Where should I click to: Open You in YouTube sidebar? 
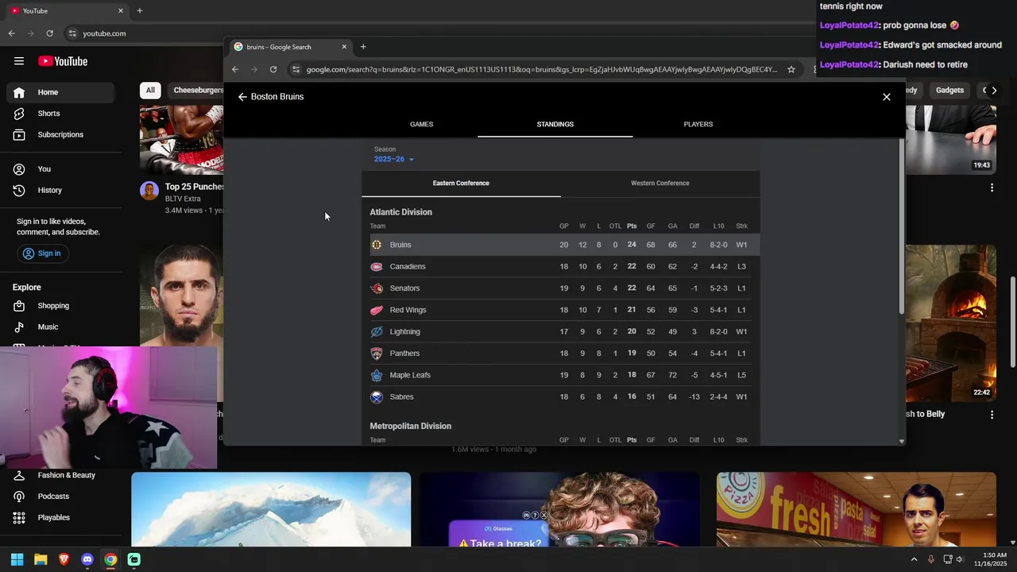point(60,169)
